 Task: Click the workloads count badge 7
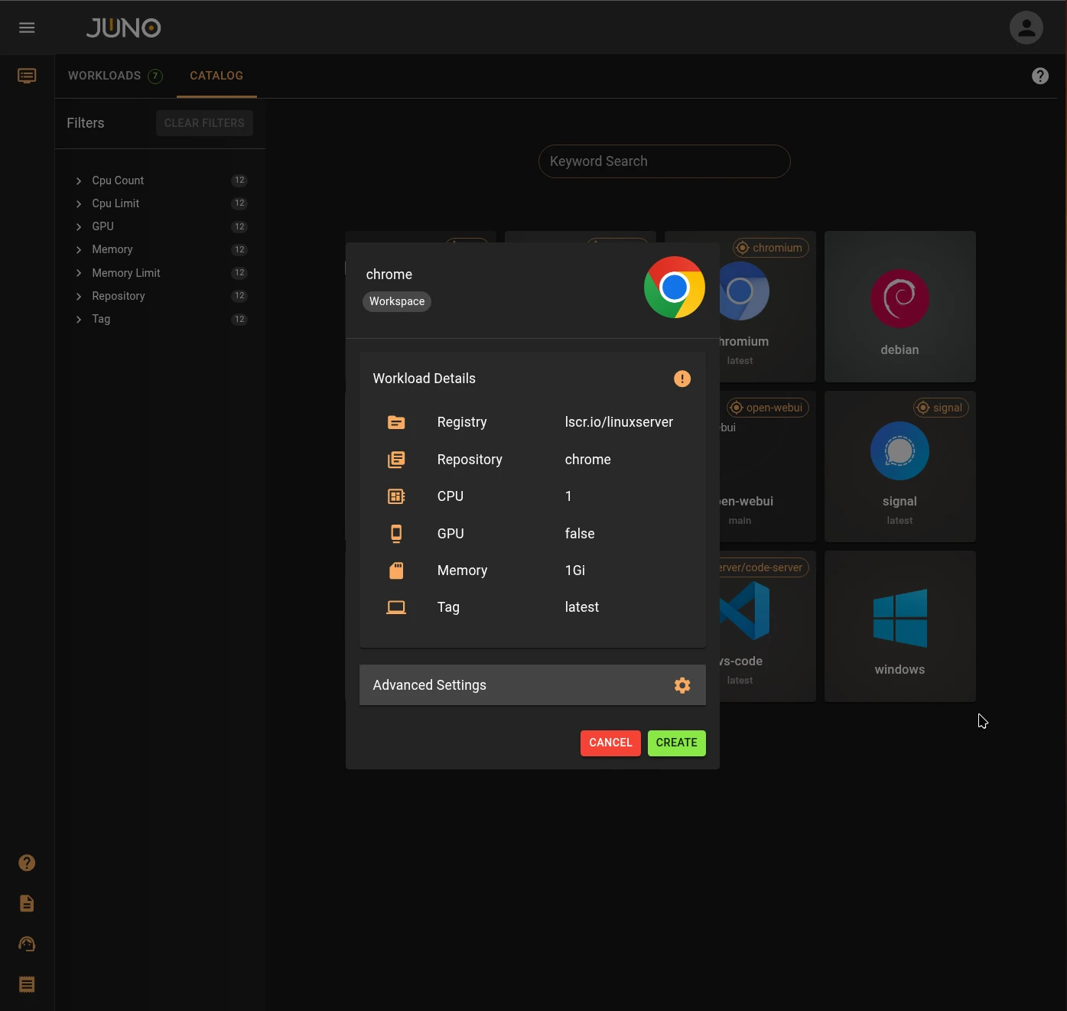click(155, 76)
